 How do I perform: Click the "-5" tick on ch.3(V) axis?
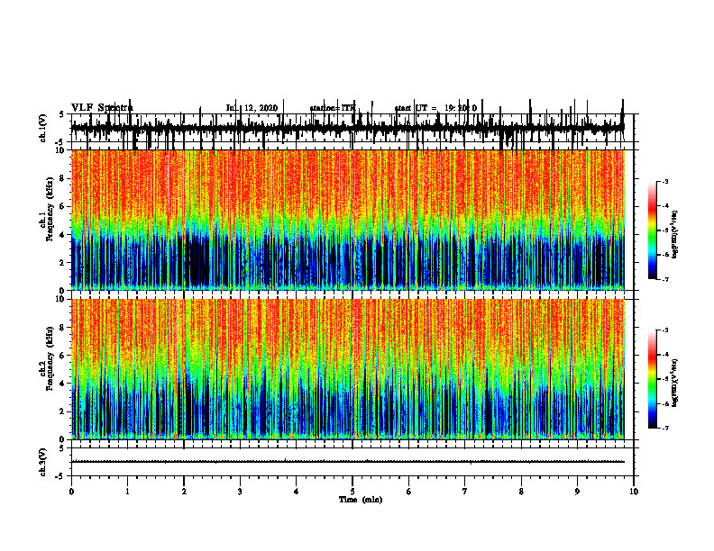pyautogui.click(x=60, y=476)
